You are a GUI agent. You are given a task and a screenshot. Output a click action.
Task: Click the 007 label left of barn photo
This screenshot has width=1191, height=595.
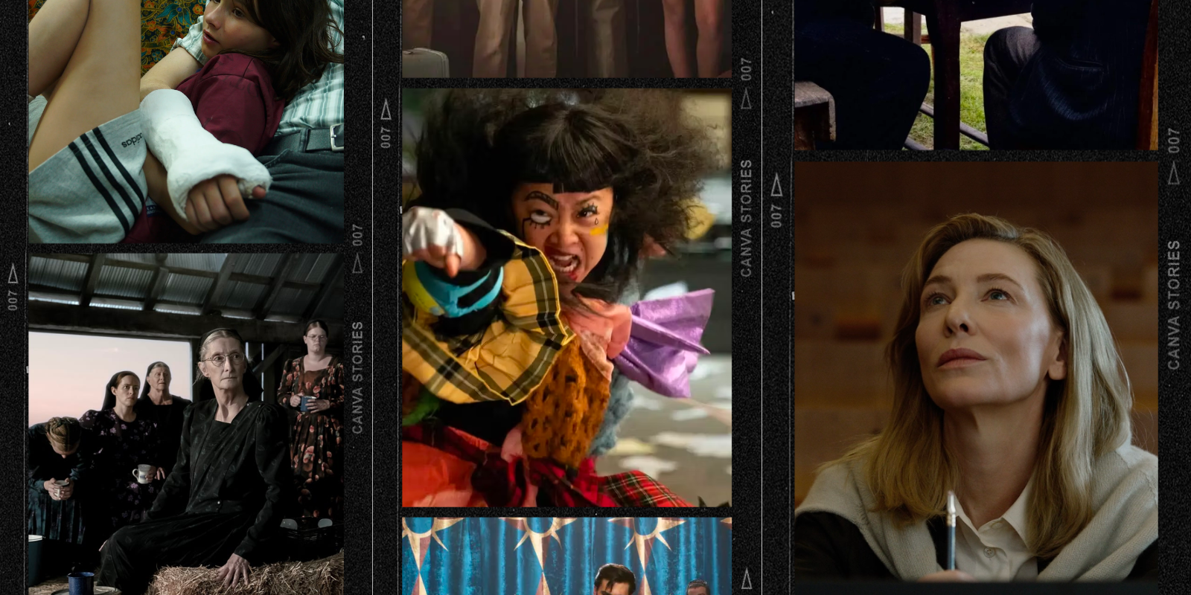(13, 300)
